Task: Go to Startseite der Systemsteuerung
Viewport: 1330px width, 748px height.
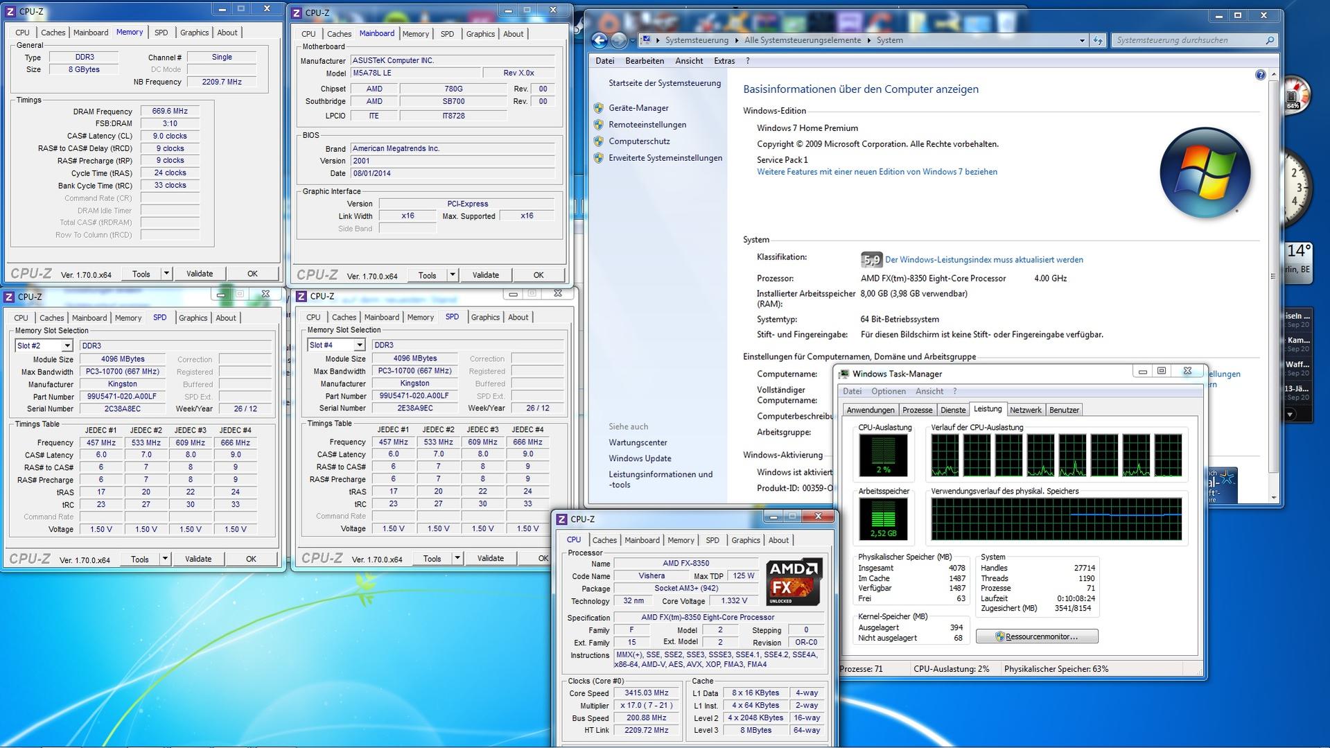Action: pos(665,83)
